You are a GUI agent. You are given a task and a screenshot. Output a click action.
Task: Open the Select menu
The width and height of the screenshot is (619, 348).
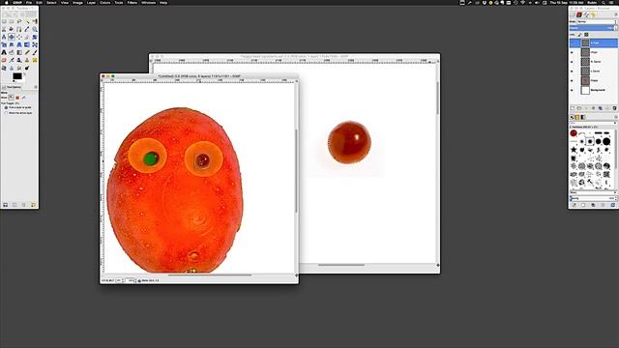[51, 2]
